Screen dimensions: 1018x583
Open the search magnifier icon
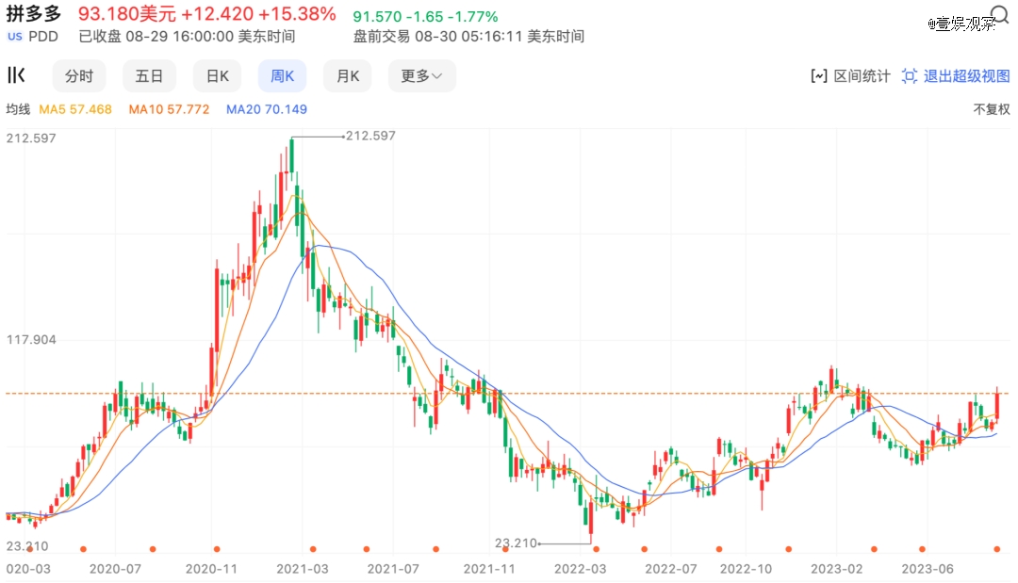point(999,14)
